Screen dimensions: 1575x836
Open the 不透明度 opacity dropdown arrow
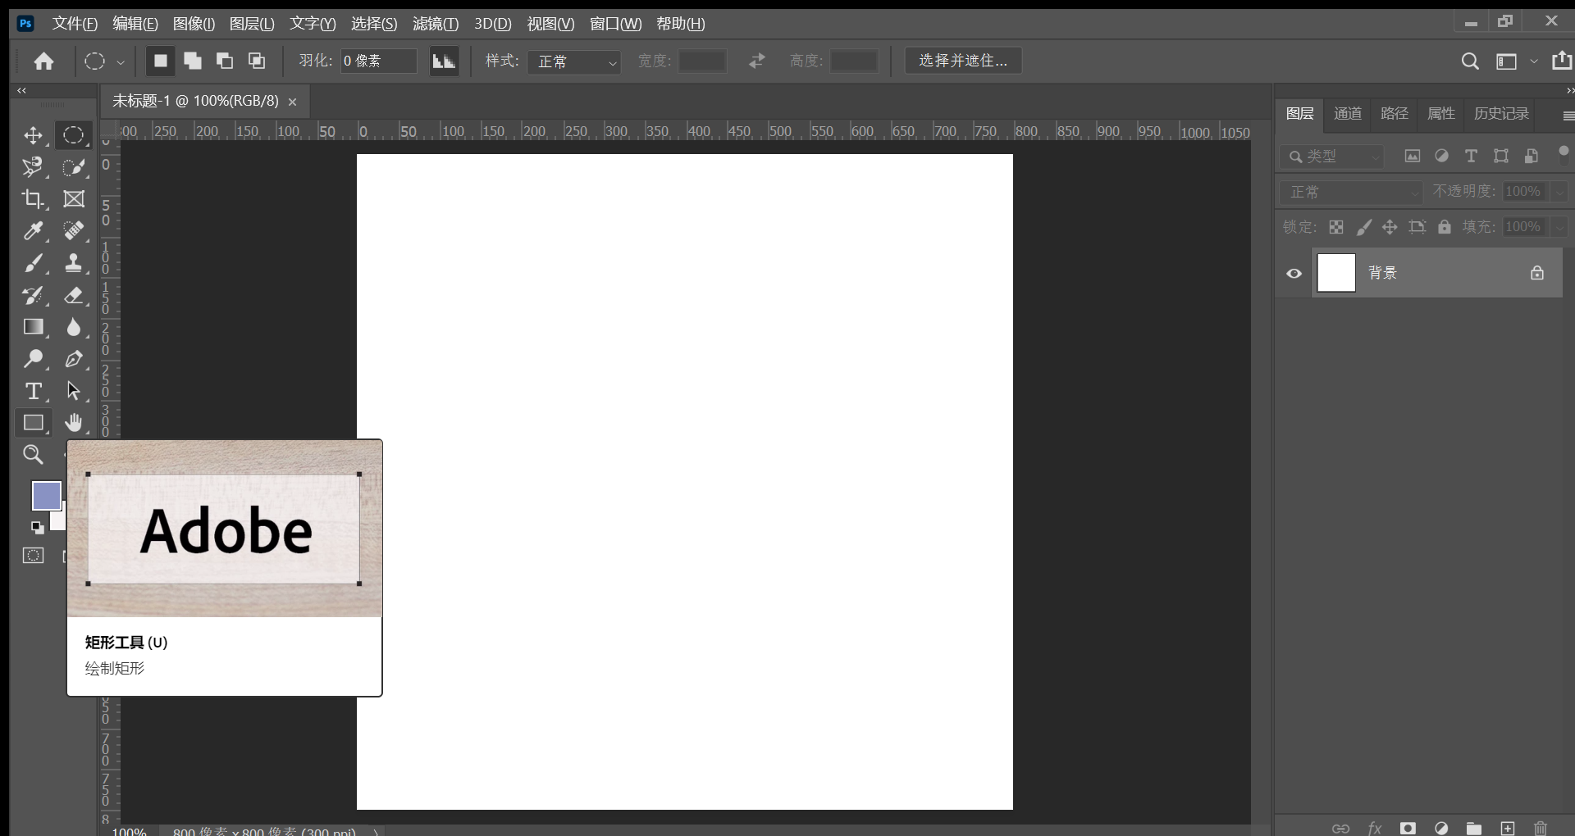pyautogui.click(x=1559, y=192)
